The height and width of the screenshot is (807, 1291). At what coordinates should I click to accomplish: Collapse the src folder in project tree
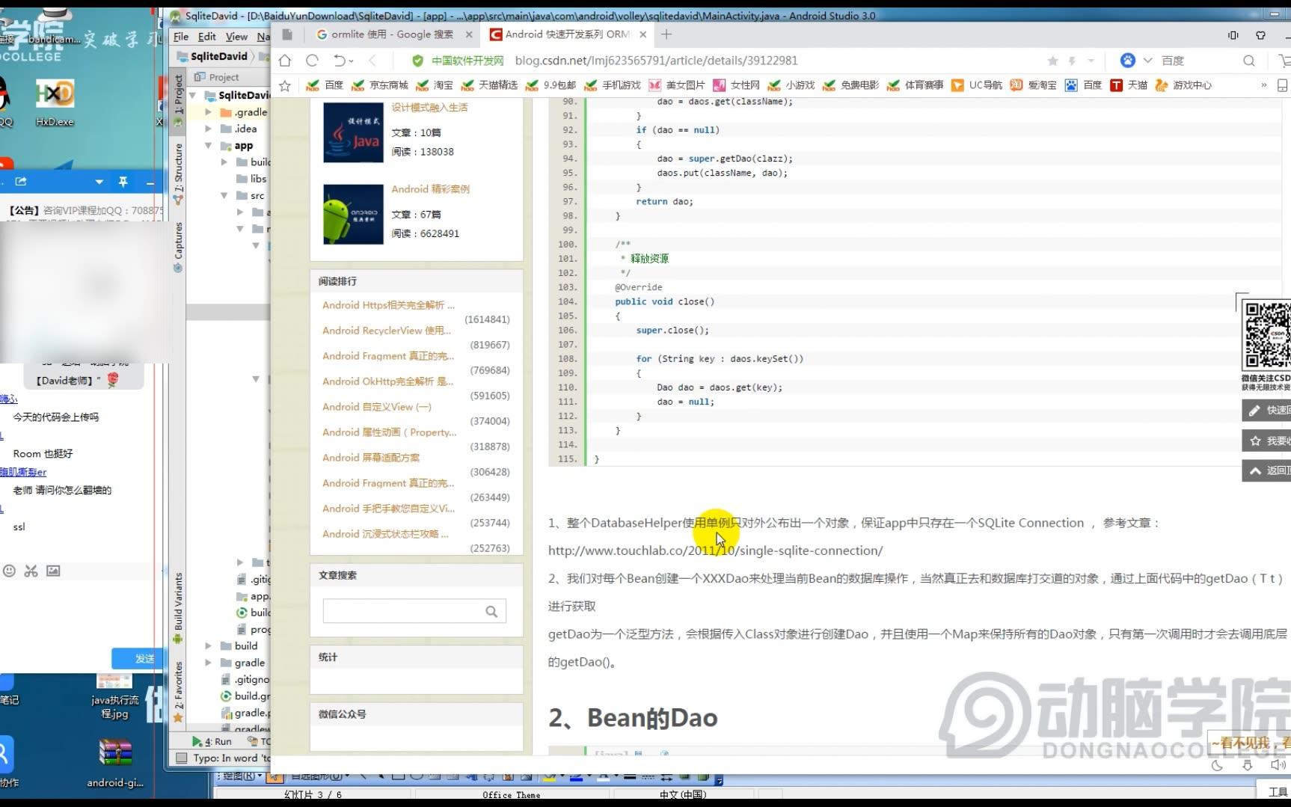point(224,196)
